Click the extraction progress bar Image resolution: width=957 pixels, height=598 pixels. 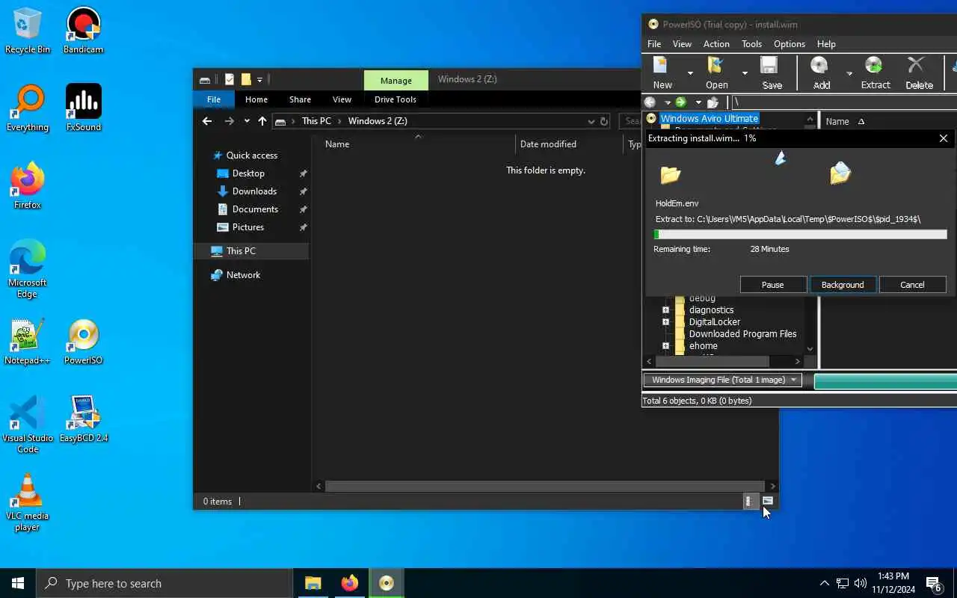[x=801, y=235]
